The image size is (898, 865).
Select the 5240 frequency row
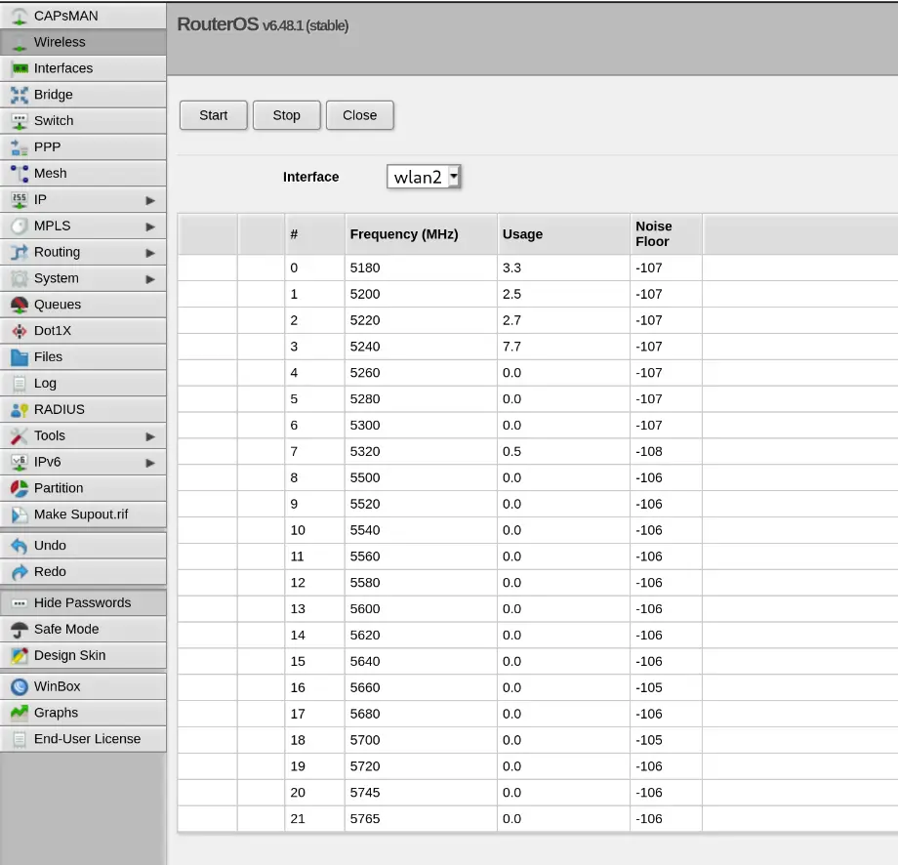point(538,347)
